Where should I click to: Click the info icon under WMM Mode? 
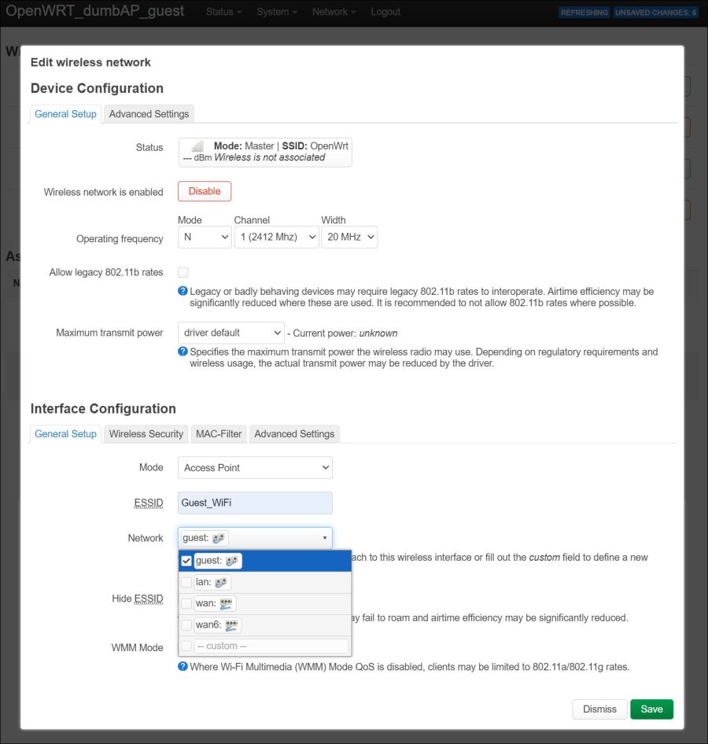point(183,667)
